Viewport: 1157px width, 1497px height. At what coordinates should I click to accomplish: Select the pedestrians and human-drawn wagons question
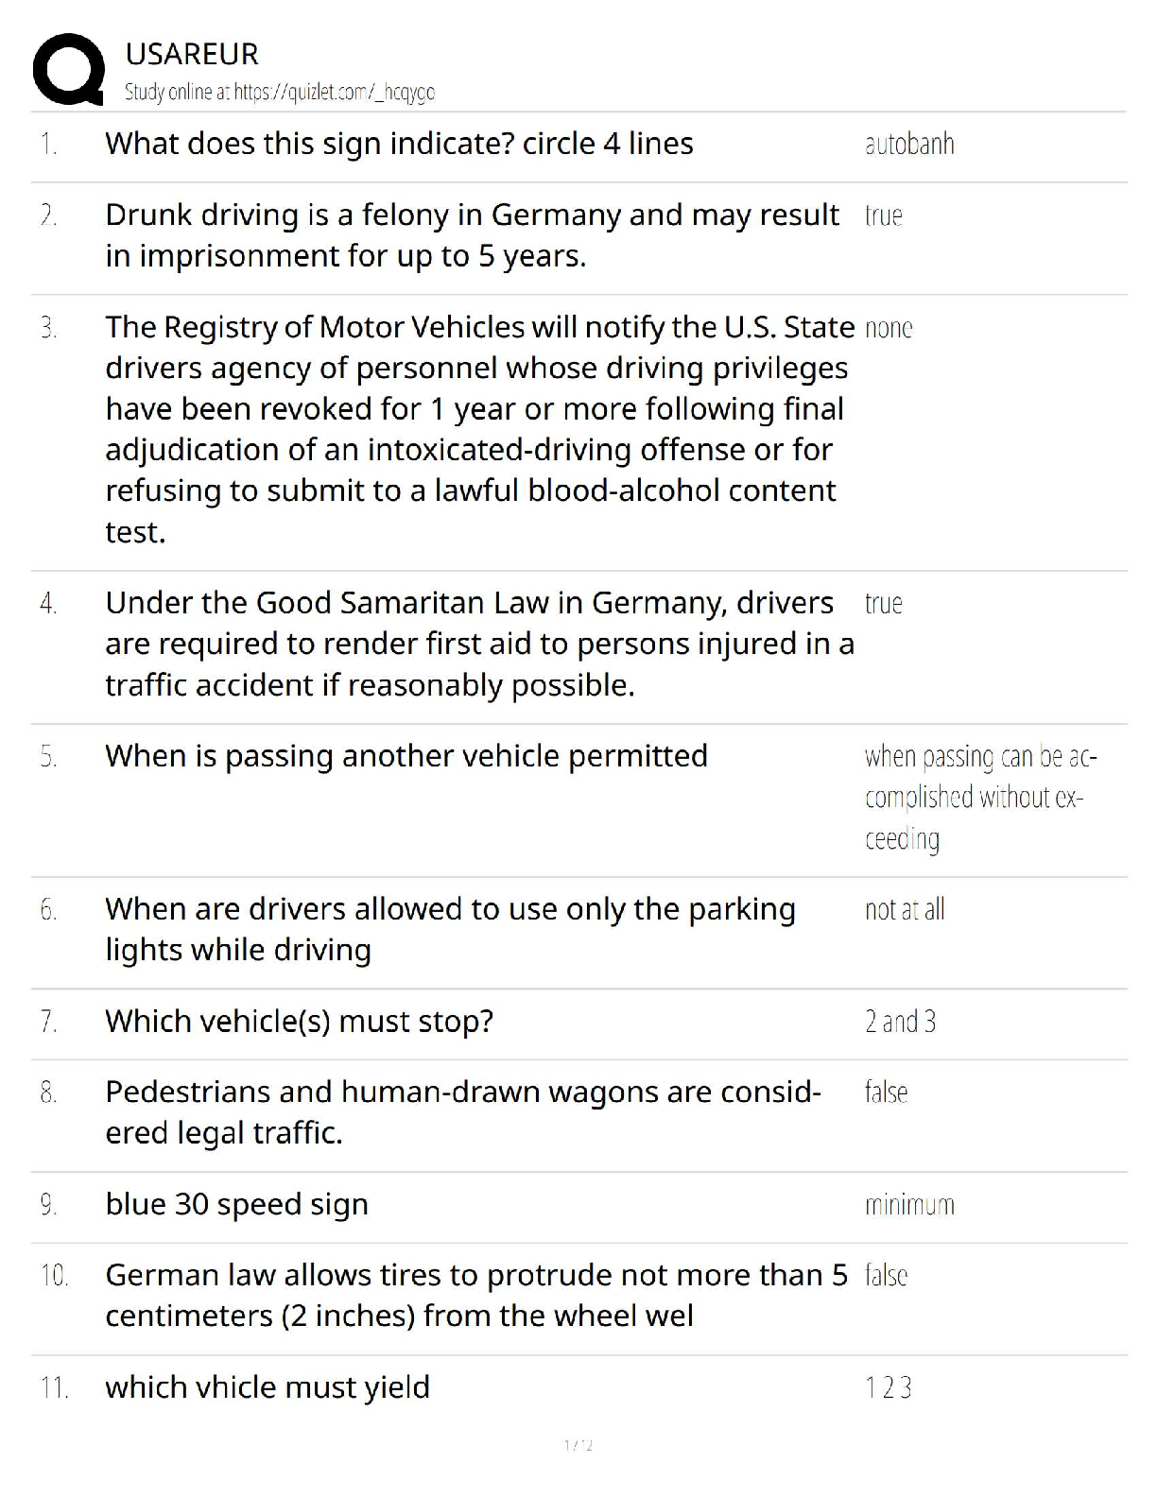coord(463,1112)
